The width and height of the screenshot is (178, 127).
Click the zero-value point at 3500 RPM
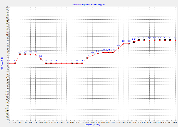(x=82, y=63)
